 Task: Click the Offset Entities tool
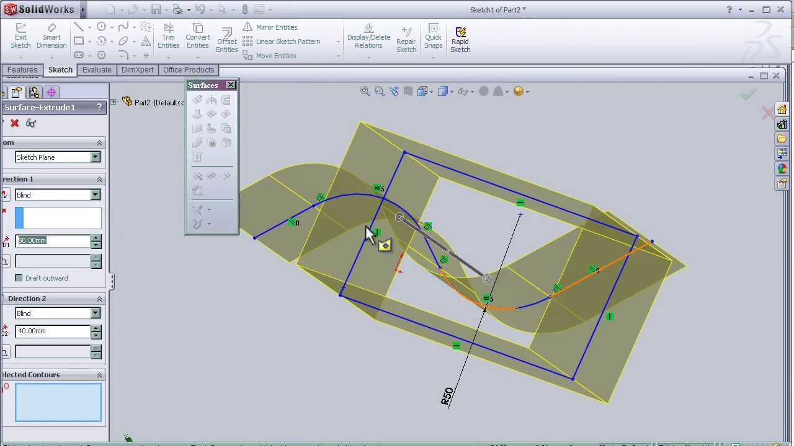tap(226, 40)
